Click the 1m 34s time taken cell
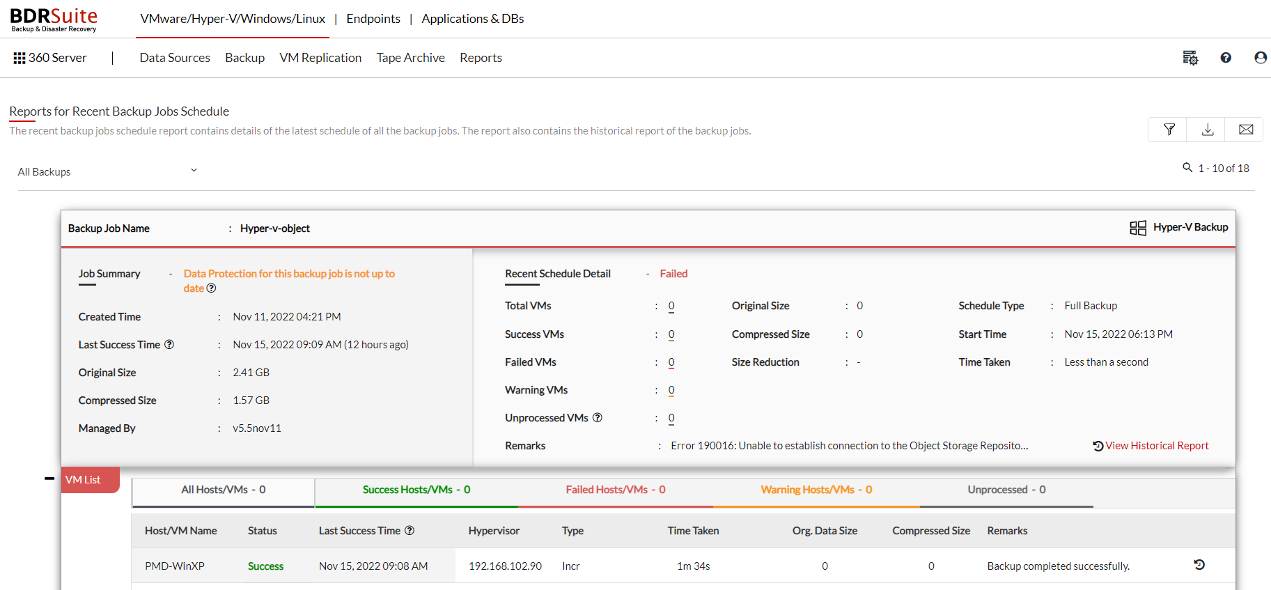The image size is (1271, 590). click(694, 566)
